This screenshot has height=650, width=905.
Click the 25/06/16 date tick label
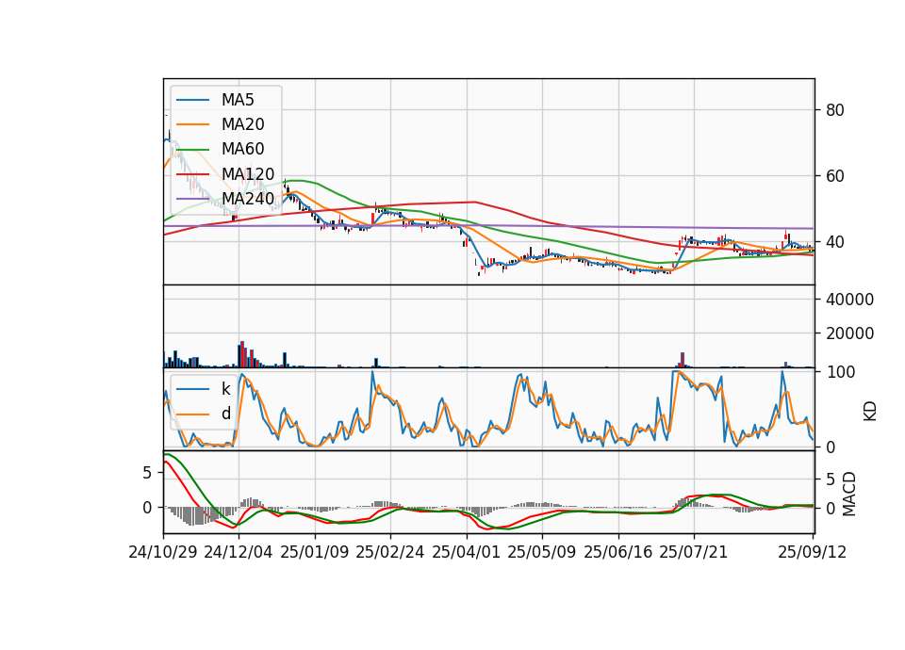pyautogui.click(x=618, y=552)
